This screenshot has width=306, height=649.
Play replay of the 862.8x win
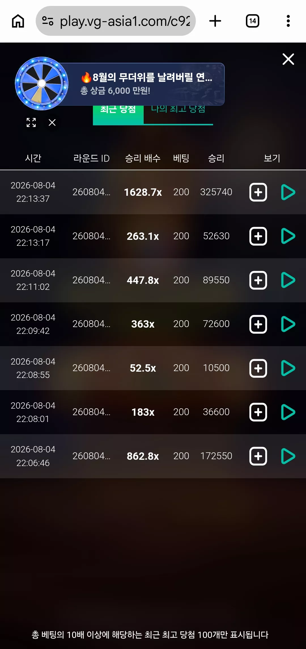click(x=288, y=456)
